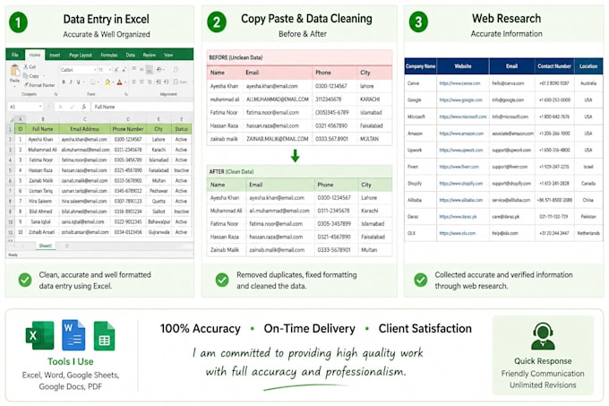Click the Google Sheets logo icon
Viewport: 609px width, 406px height.
tap(104, 336)
